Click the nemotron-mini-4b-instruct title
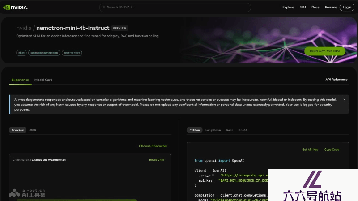The height and width of the screenshot is (201, 358). tap(73, 28)
